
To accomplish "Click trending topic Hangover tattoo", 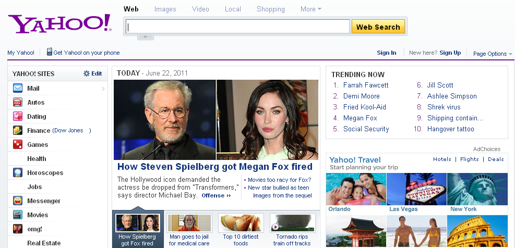I will click(451, 129).
